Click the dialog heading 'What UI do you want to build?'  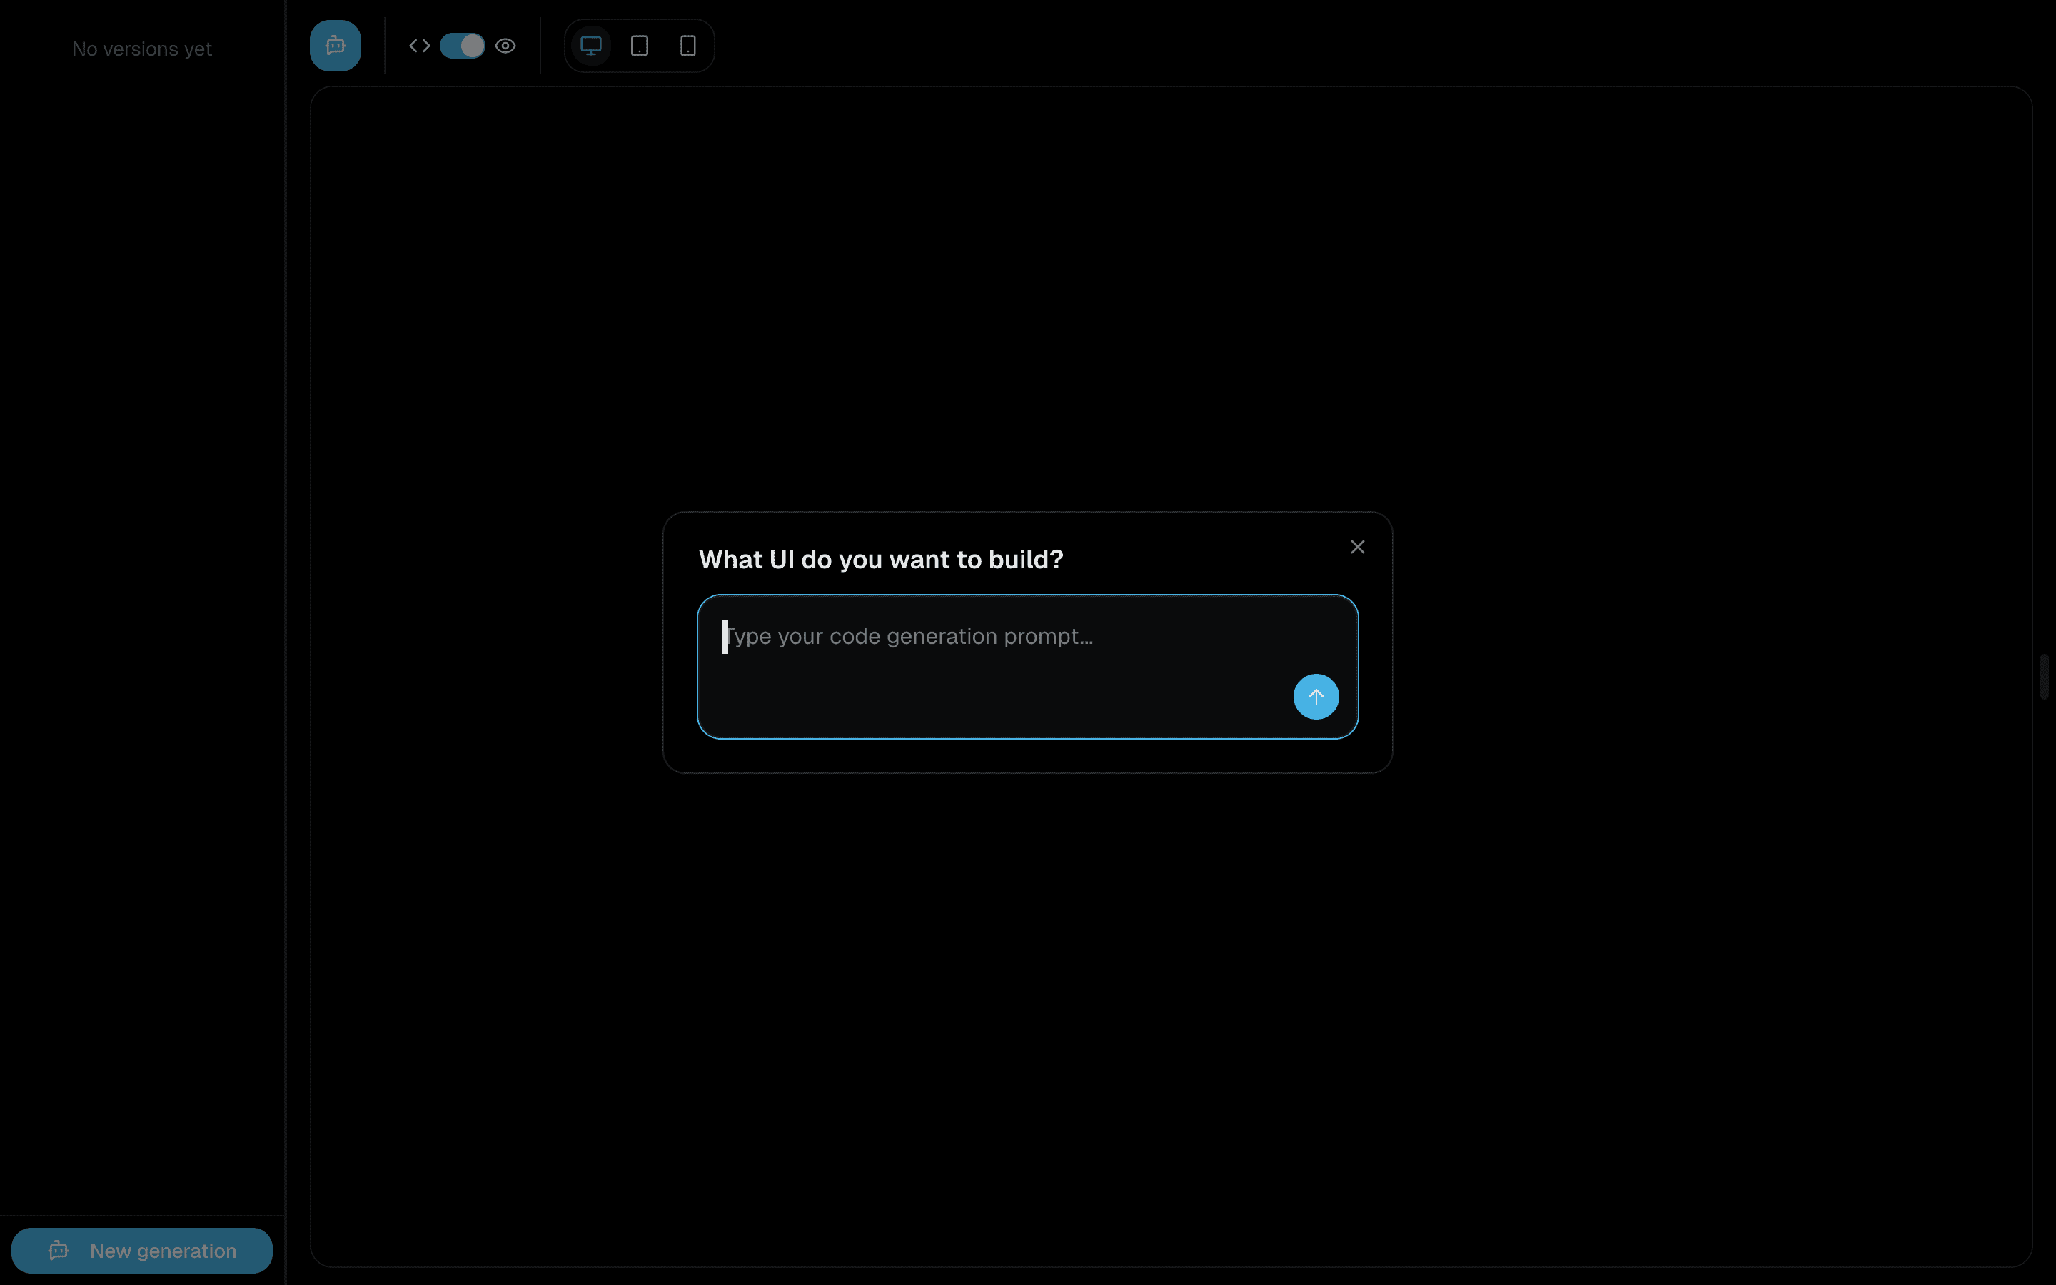tap(880, 559)
